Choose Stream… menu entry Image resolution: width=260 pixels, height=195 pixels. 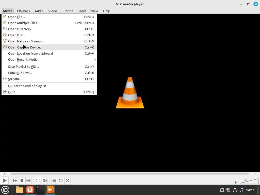click(x=49, y=79)
